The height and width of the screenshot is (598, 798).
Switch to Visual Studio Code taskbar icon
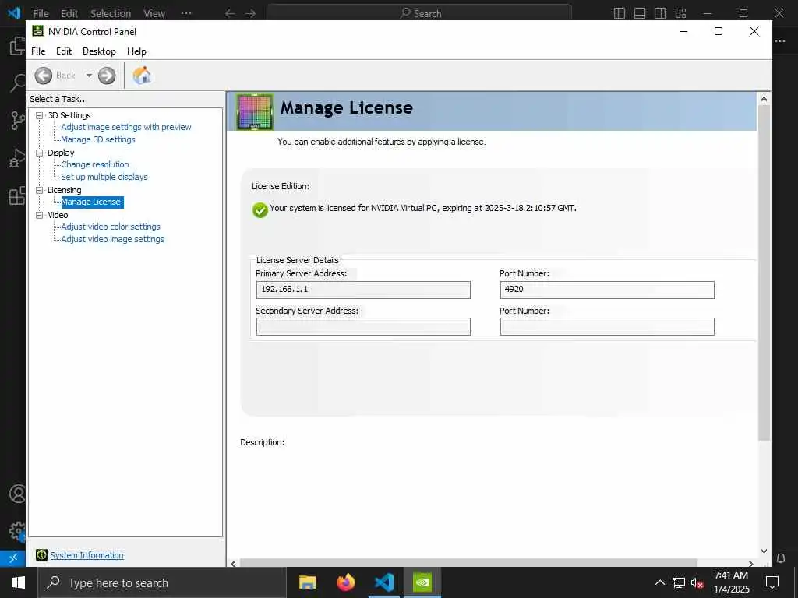384,582
